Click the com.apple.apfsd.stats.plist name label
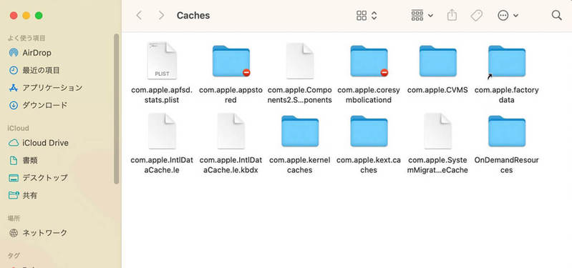 pos(162,94)
